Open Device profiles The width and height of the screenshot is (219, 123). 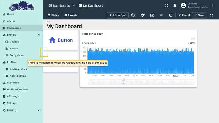click(21, 69)
